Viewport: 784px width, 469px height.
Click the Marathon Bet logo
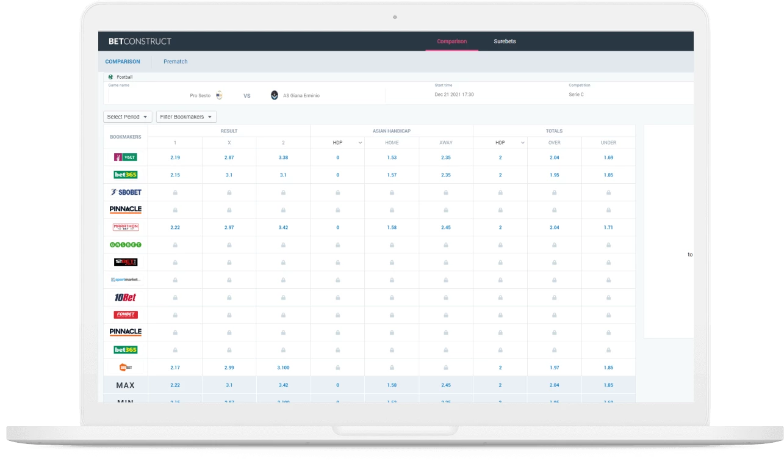(125, 227)
